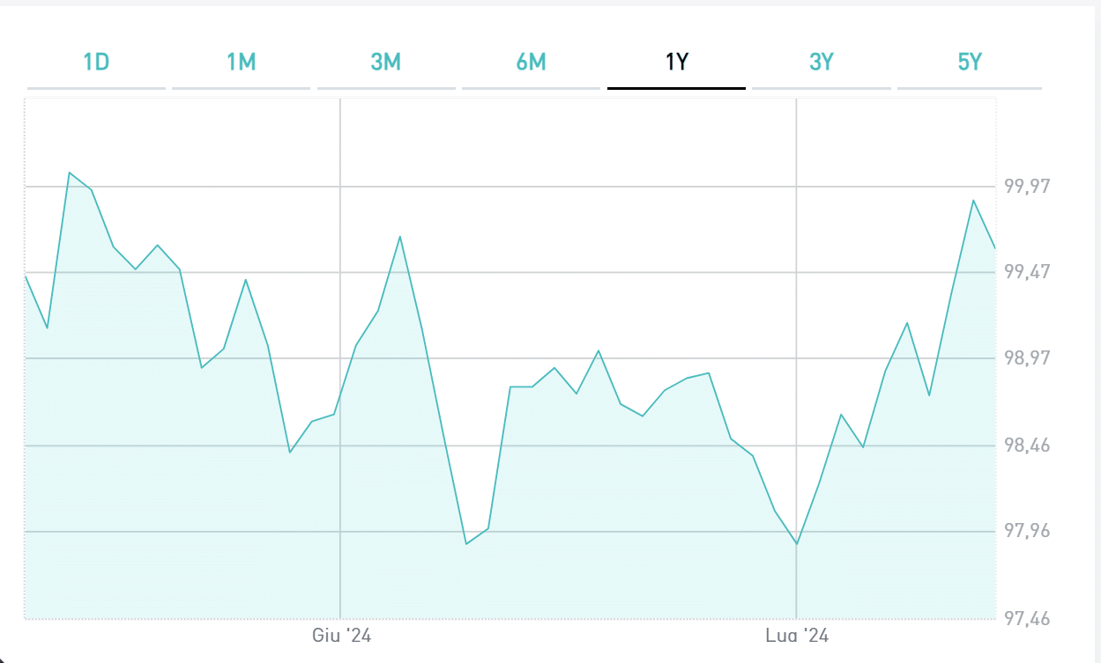Click the 97,96 price axis value
Screen dimensions: 1101x663
[x=1027, y=531]
